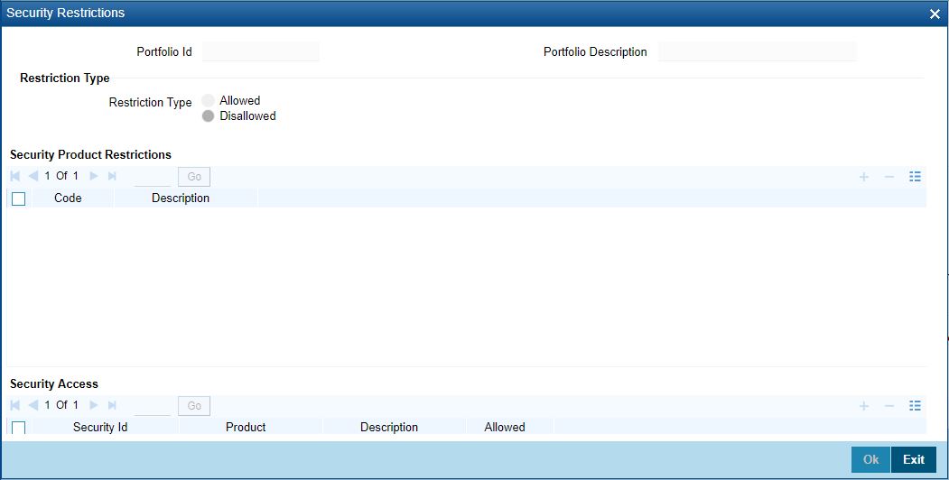
Task: Click the Allowed column header
Action: click(x=505, y=427)
